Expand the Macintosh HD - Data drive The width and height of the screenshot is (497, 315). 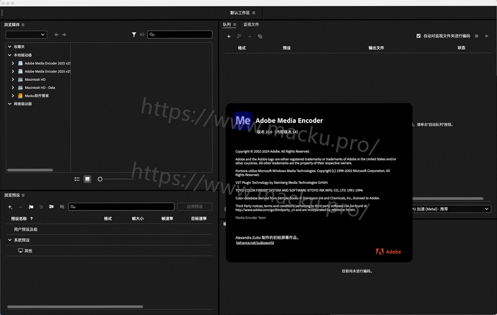pyautogui.click(x=12, y=88)
